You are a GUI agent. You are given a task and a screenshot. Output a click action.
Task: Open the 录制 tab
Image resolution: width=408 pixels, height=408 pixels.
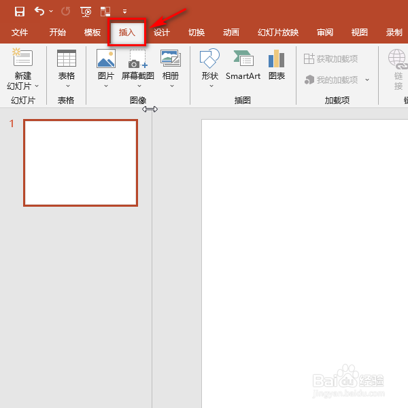click(394, 33)
